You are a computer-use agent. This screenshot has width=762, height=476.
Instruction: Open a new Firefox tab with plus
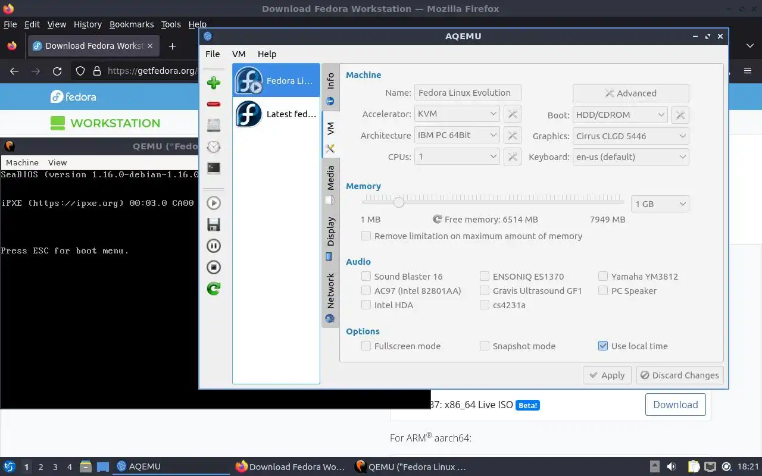point(172,46)
